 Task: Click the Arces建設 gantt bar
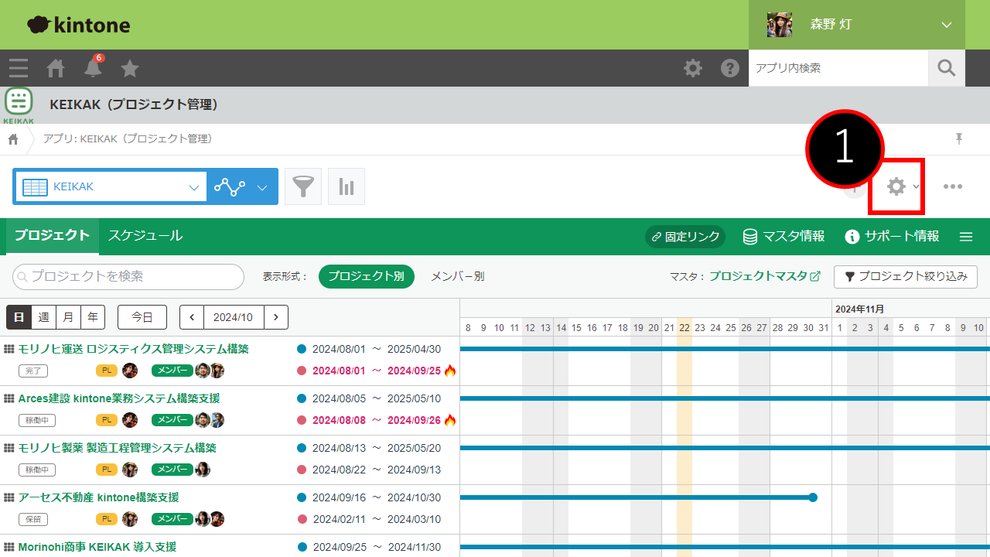[x=725, y=398]
